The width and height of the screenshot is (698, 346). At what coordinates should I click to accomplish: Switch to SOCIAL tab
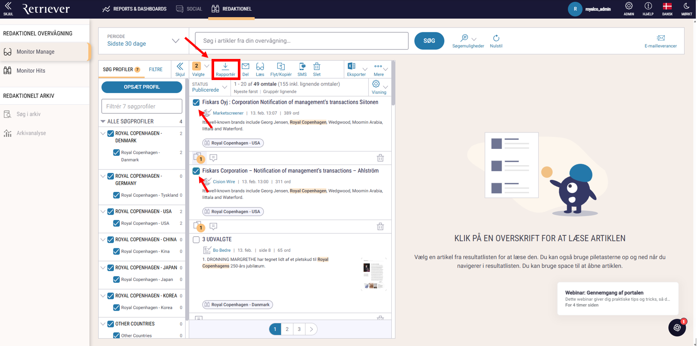[x=189, y=9]
